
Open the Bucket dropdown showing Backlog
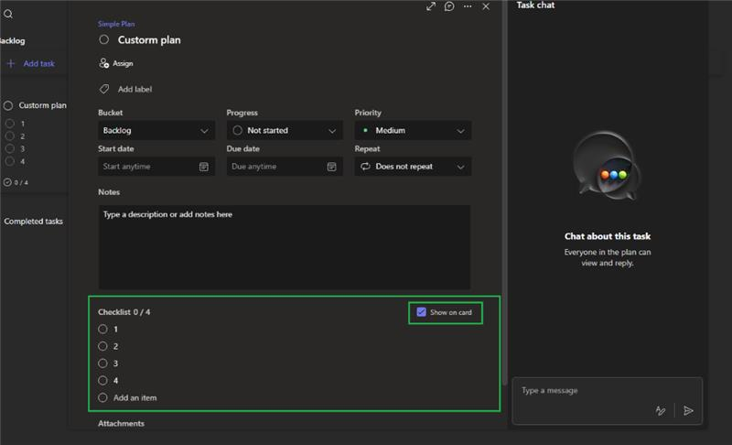pyautogui.click(x=156, y=130)
